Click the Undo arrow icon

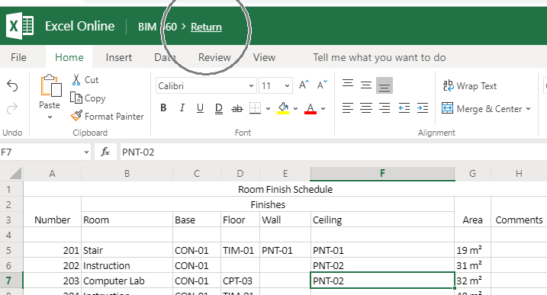click(12, 85)
